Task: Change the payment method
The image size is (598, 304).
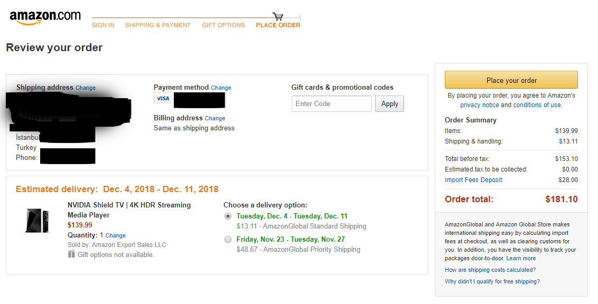Action: pyautogui.click(x=221, y=88)
